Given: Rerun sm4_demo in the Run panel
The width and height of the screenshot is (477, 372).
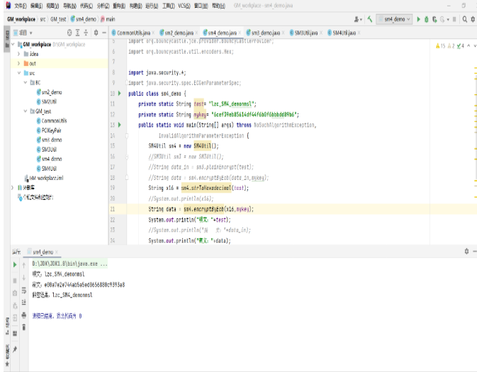Looking at the screenshot, I should tap(15, 264).
